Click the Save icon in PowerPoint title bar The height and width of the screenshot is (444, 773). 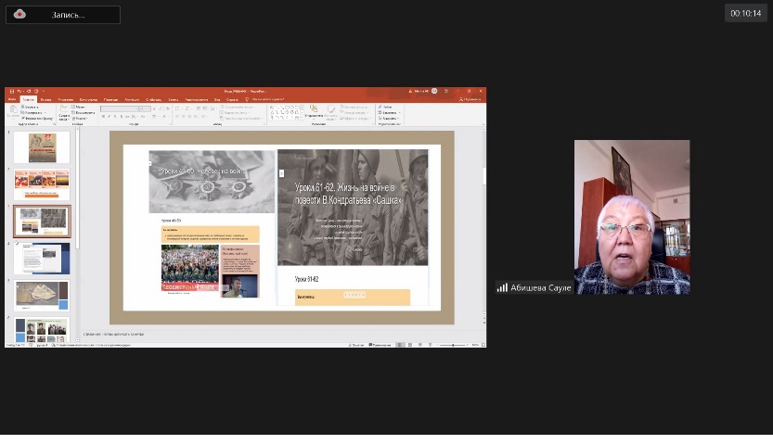click(11, 92)
